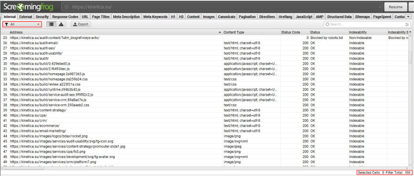This screenshot has width=414, height=176.
Task: Switch to Page Titles tab
Action: [x=101, y=17]
